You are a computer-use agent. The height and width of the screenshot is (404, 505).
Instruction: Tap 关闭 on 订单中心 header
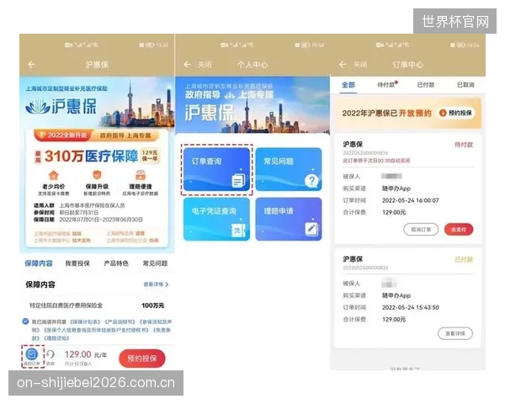360,65
